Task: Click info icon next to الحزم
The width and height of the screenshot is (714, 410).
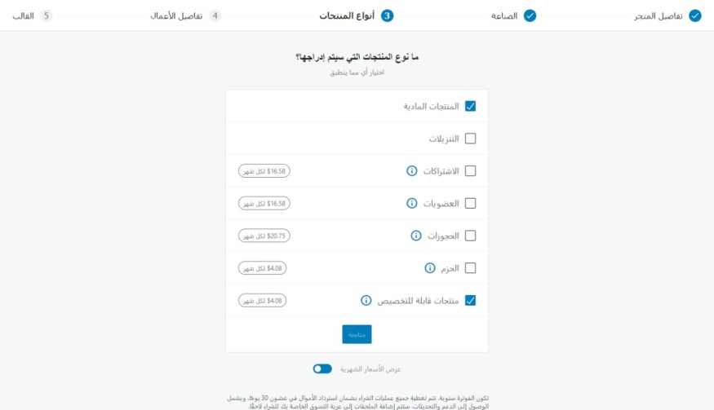Action: [430, 268]
